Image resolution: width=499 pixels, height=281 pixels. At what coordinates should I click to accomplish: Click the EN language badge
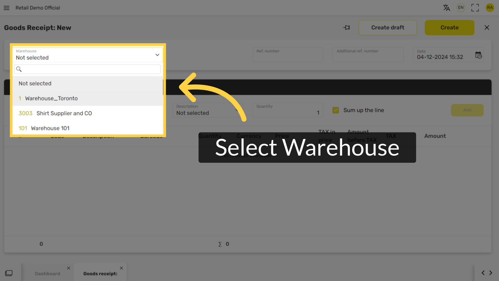tap(461, 8)
